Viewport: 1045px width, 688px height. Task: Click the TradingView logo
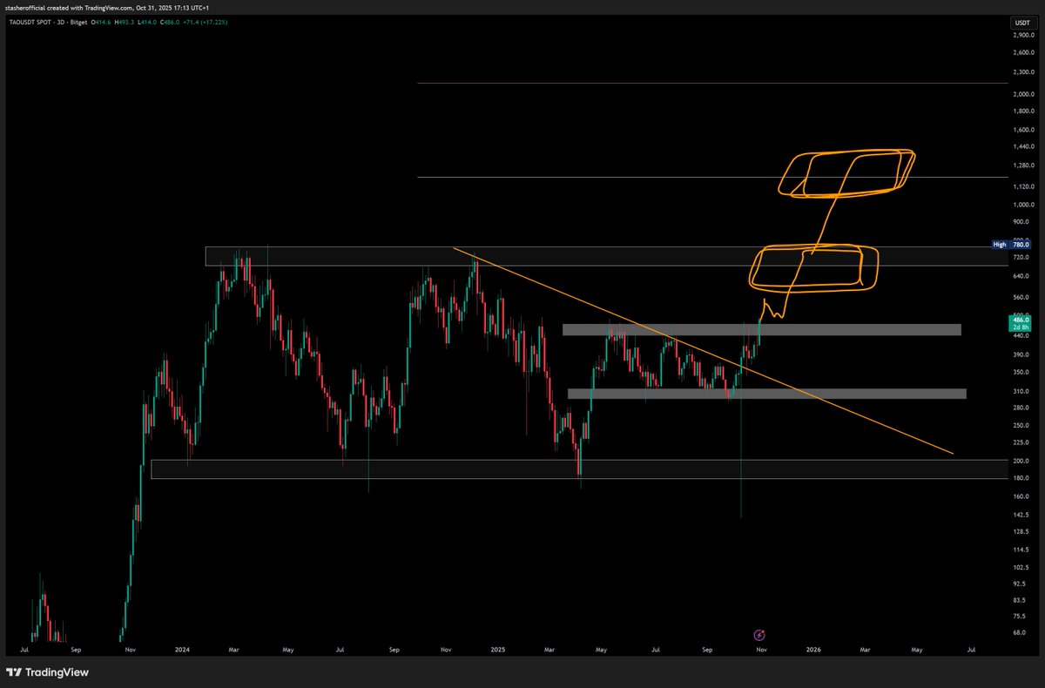tap(47, 672)
